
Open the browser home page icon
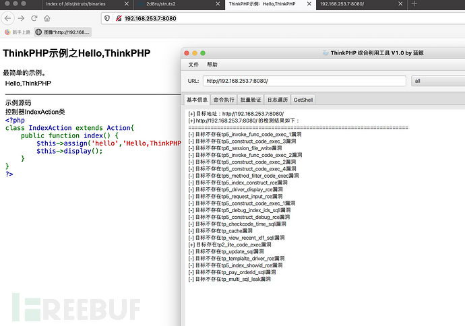(47, 18)
